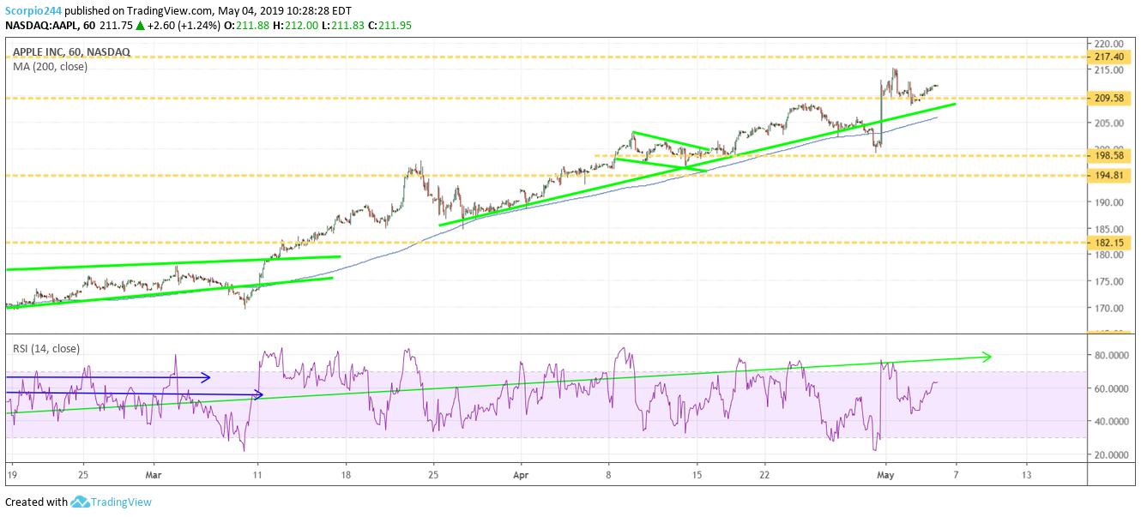Image resolution: width=1141 pixels, height=517 pixels.
Task: Click the 80.0000 RSI axis label
Action: coord(1113,355)
